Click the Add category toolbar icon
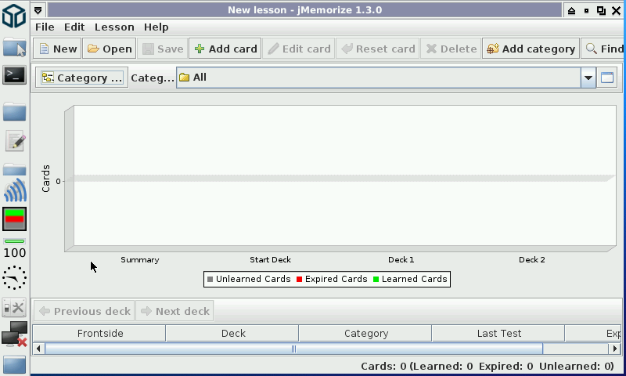Viewport: 626px width, 376px height. [x=492, y=49]
